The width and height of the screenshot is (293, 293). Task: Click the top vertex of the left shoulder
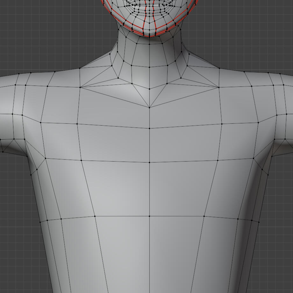[80, 68]
